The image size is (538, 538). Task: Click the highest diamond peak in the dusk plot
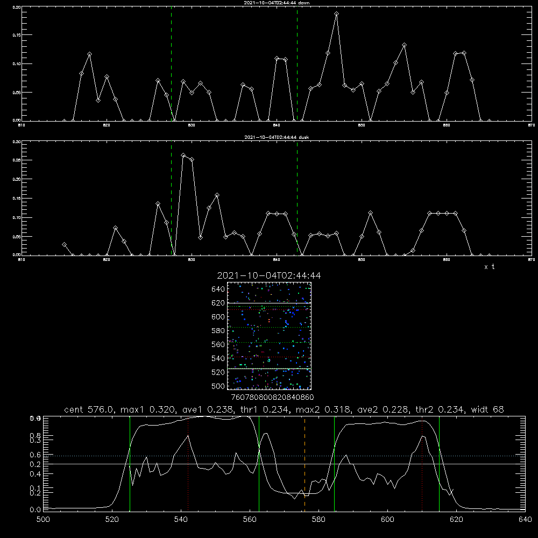tap(183, 155)
